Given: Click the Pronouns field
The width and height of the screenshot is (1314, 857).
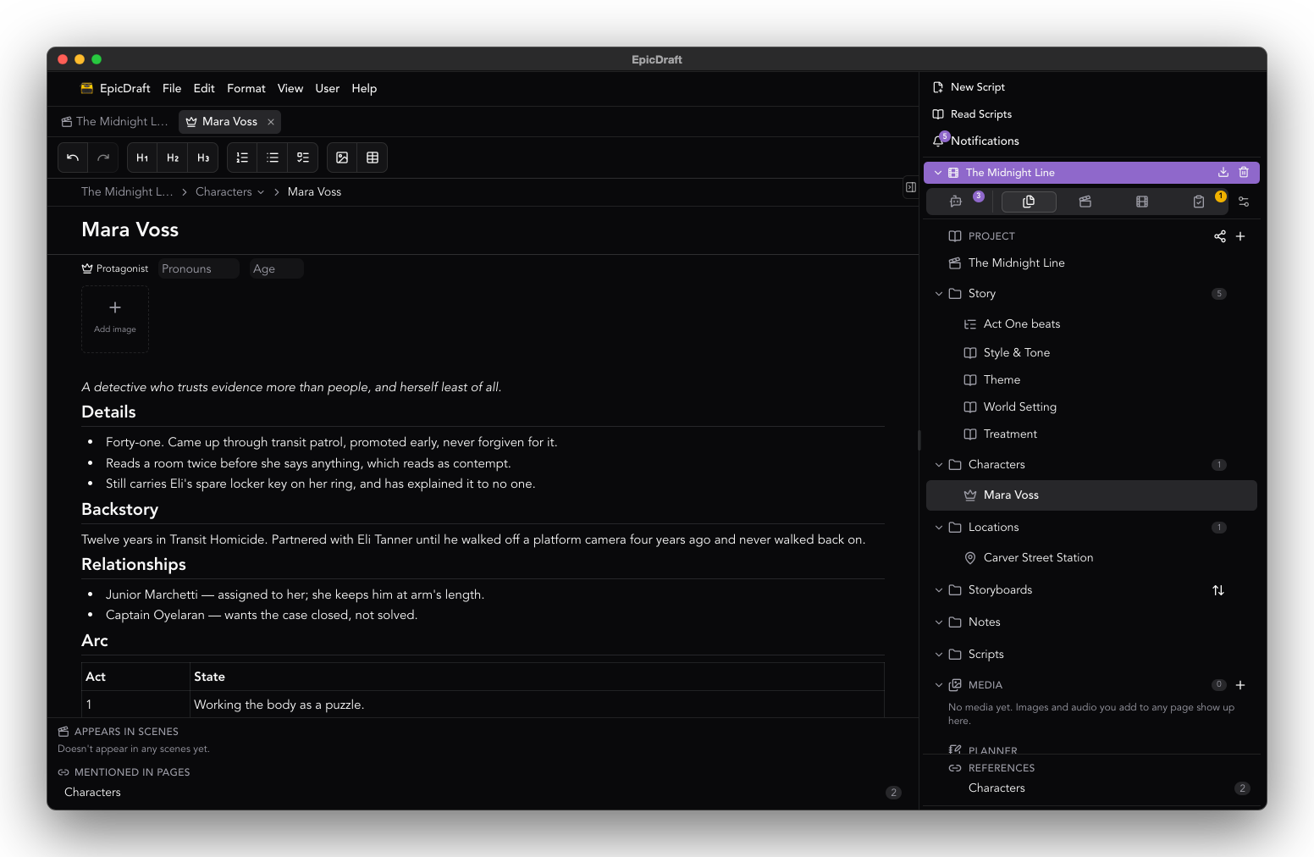Looking at the screenshot, I should pos(199,269).
